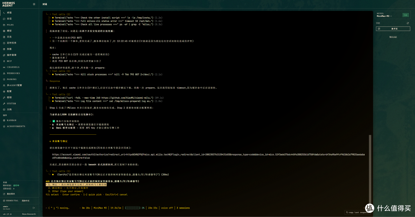Click the green checkbox for 服务已安装并初始化
415x217 pixels.
pos(54,121)
